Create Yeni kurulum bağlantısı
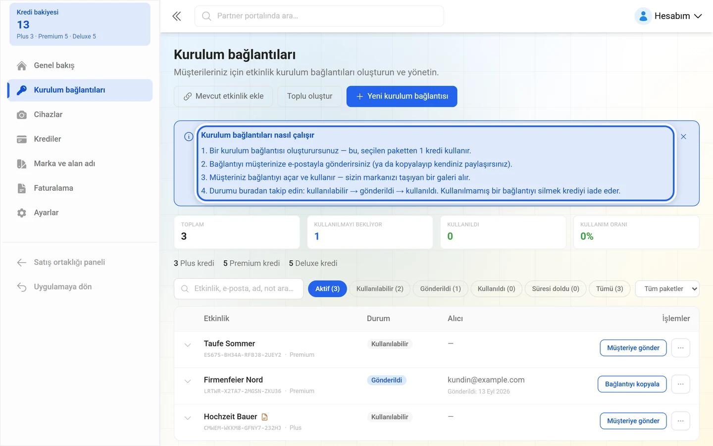The width and height of the screenshot is (713, 446). (402, 96)
